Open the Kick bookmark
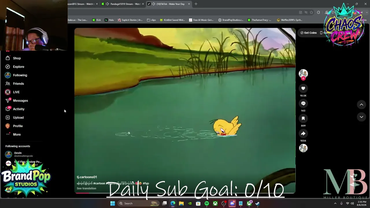Image resolution: width=370 pixels, height=208 pixels. click(97, 20)
